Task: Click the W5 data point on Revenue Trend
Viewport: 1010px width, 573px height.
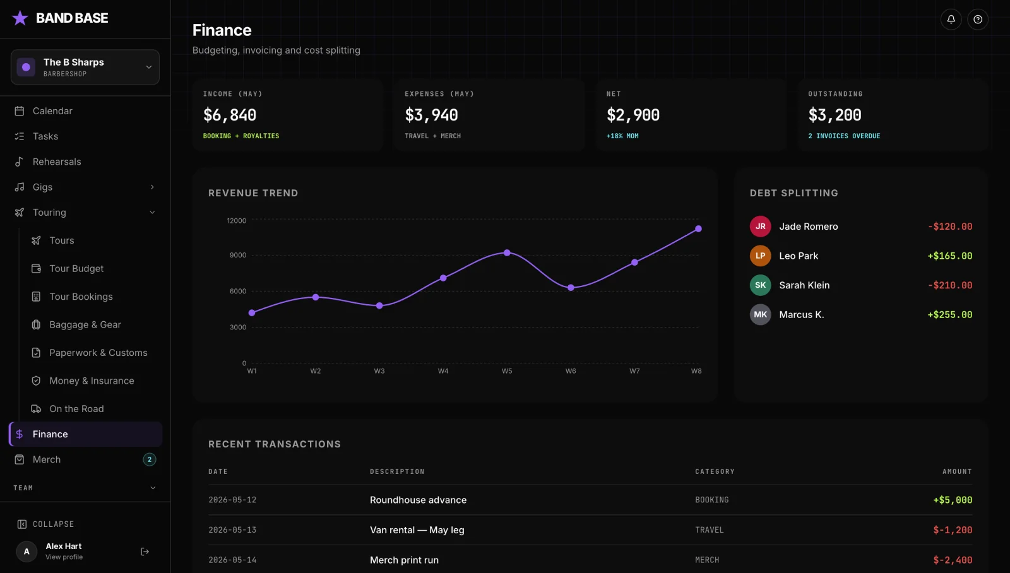Action: [507, 253]
